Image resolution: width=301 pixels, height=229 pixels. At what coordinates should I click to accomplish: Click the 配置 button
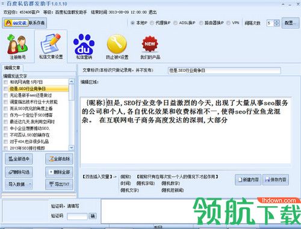click(x=290, y=23)
